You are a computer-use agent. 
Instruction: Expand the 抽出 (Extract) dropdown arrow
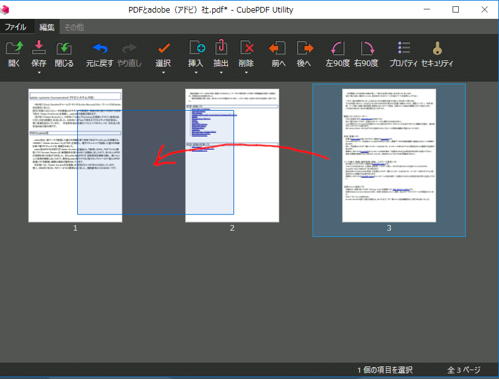(x=221, y=72)
